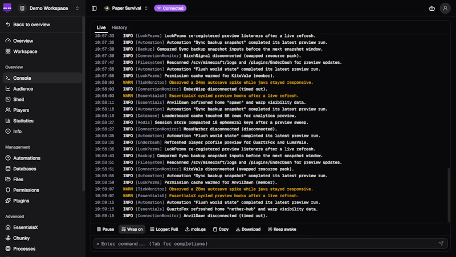This screenshot has width=456, height=257.
Task: Open the user account avatar menu
Action: pos(445,8)
